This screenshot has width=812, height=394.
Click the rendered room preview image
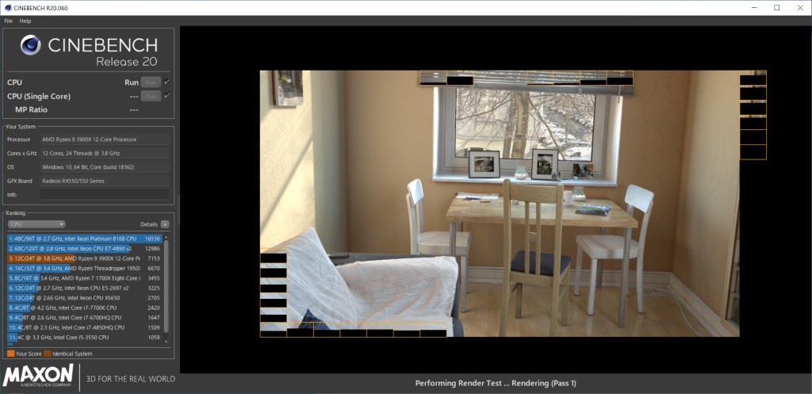(500, 206)
